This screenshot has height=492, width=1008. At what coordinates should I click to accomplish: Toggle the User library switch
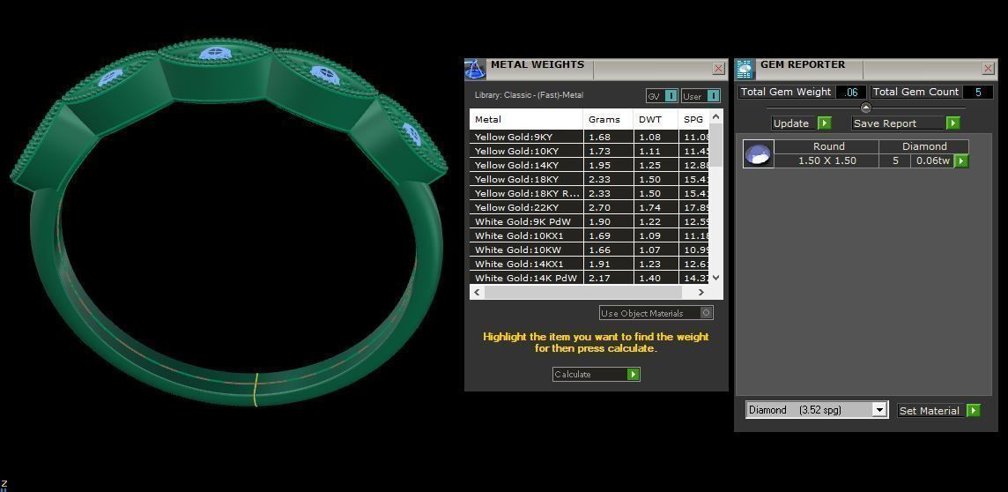point(700,96)
